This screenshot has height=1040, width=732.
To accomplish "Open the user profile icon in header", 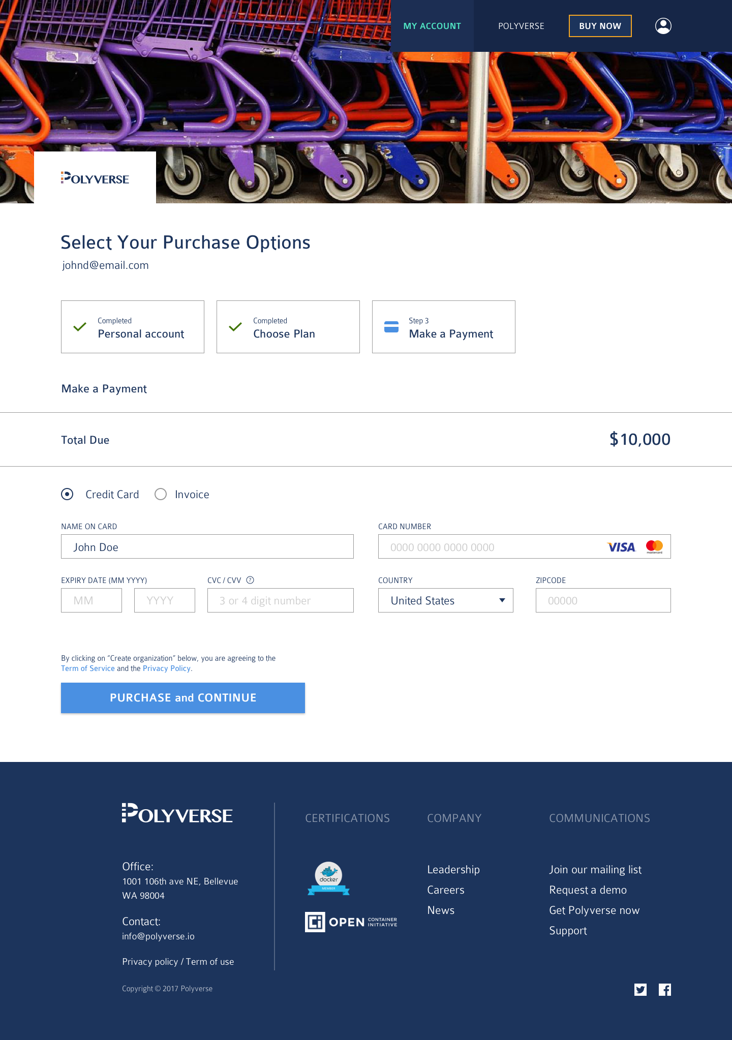I will coord(663,26).
